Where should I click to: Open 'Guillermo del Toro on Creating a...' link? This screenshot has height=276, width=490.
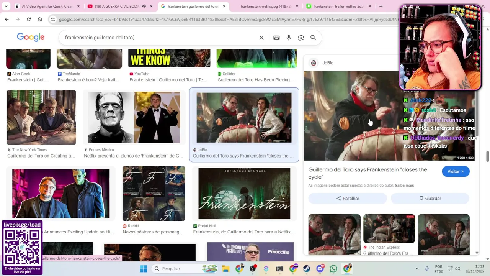pyautogui.click(x=41, y=156)
